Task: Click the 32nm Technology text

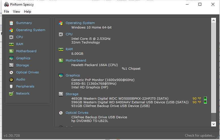Action: [x=86, y=42]
